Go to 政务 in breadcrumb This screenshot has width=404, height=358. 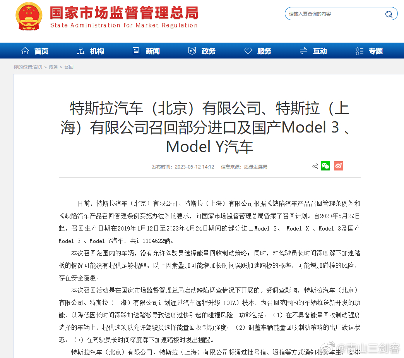pyautogui.click(x=53, y=67)
